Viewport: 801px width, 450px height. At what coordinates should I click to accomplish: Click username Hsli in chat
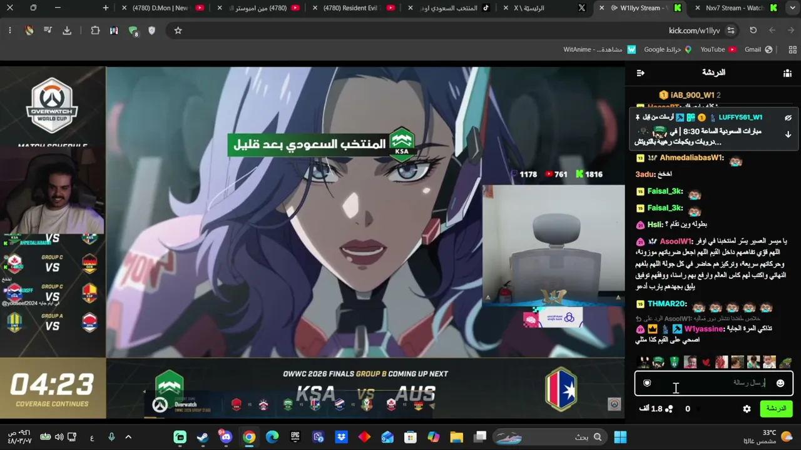pos(655,224)
